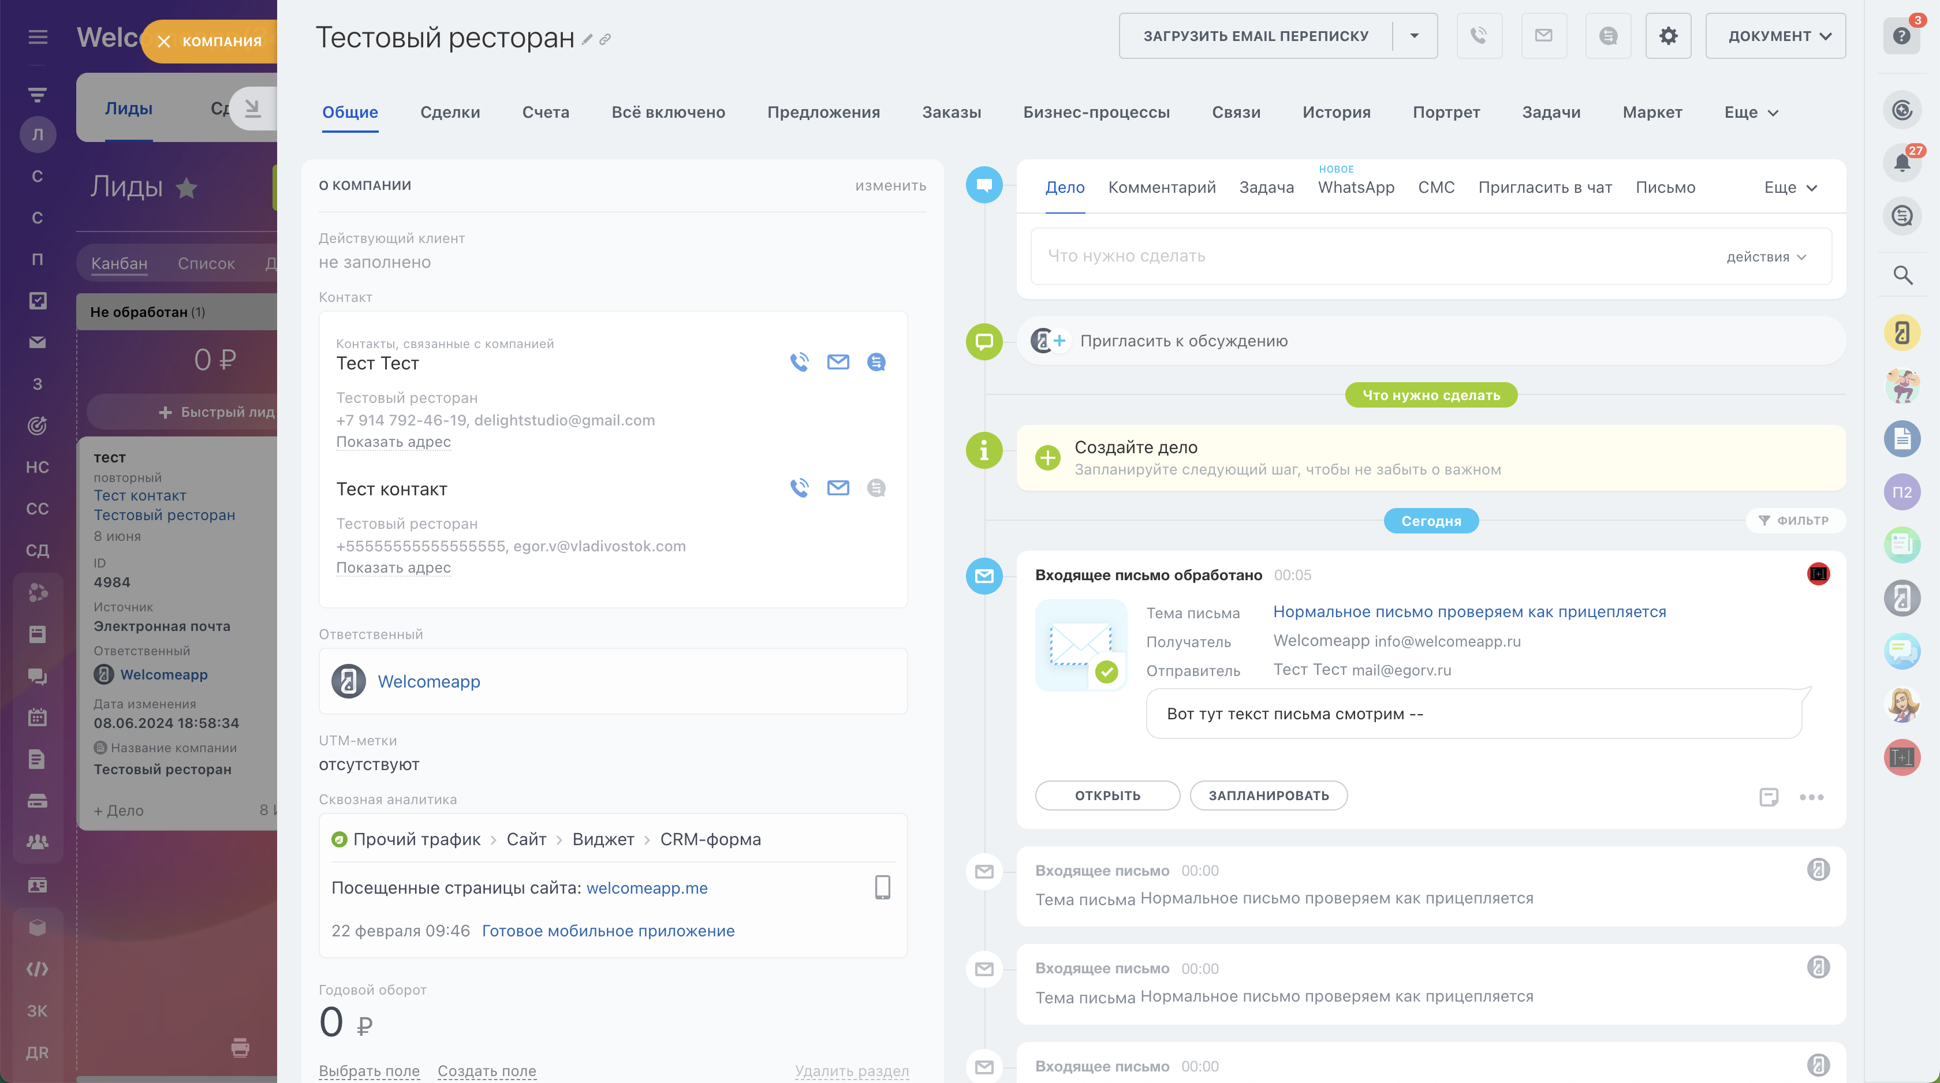
Task: Close the КОМПАНИЯ slider panel label
Action: (x=163, y=42)
